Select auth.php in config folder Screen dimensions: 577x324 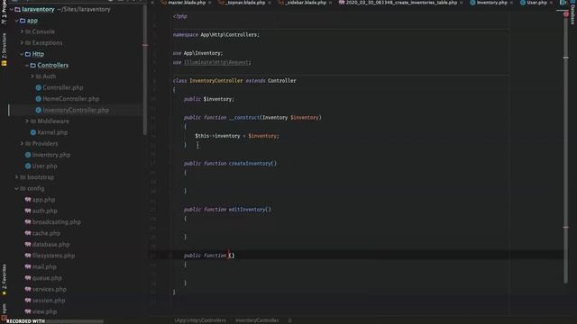point(44,211)
